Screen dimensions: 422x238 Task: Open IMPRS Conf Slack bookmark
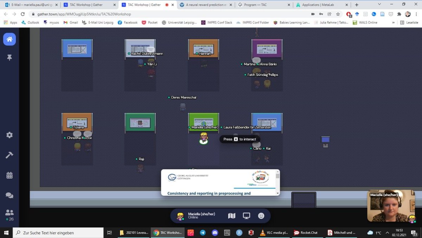point(217,23)
